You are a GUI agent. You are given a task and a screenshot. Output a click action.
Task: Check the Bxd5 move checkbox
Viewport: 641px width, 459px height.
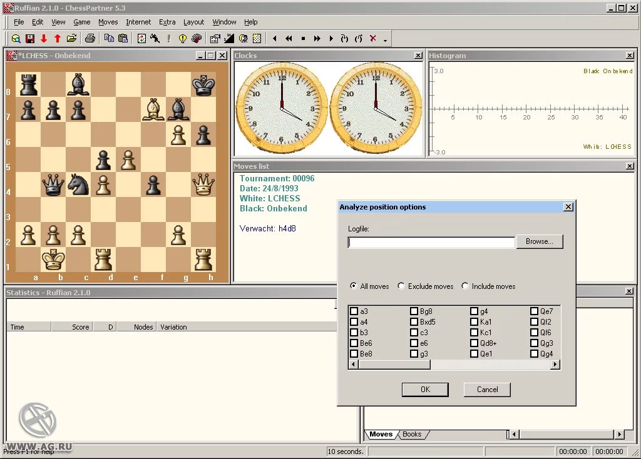click(x=414, y=322)
